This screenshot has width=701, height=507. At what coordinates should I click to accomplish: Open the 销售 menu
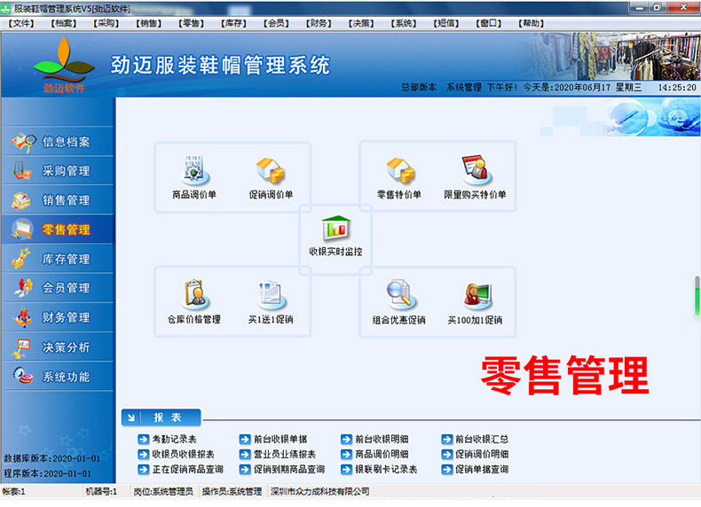(149, 23)
